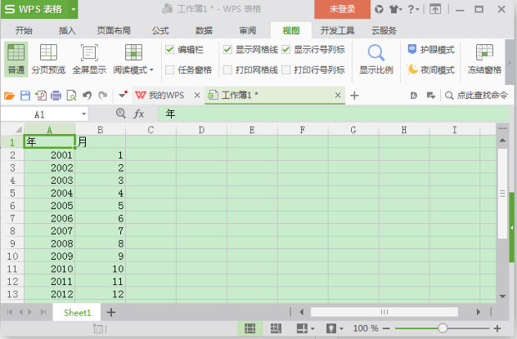Click the magnifier icon beside fx
Viewport: 517px width, 339px height.
(121, 113)
